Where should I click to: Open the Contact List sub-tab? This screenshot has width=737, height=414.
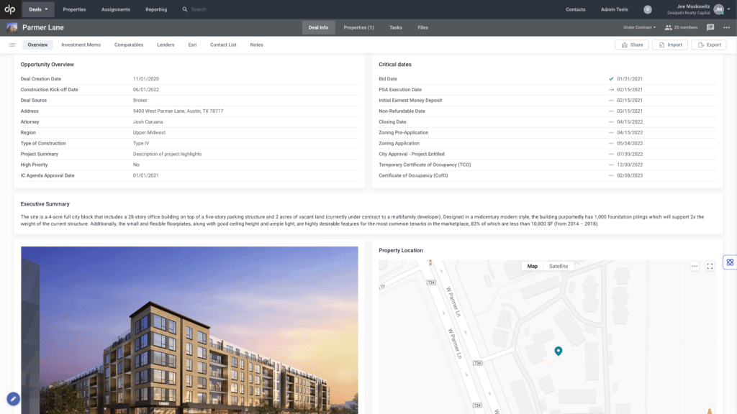click(223, 45)
